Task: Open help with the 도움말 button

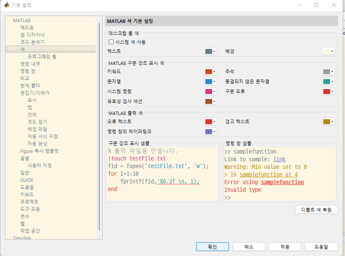Action: 321,246
